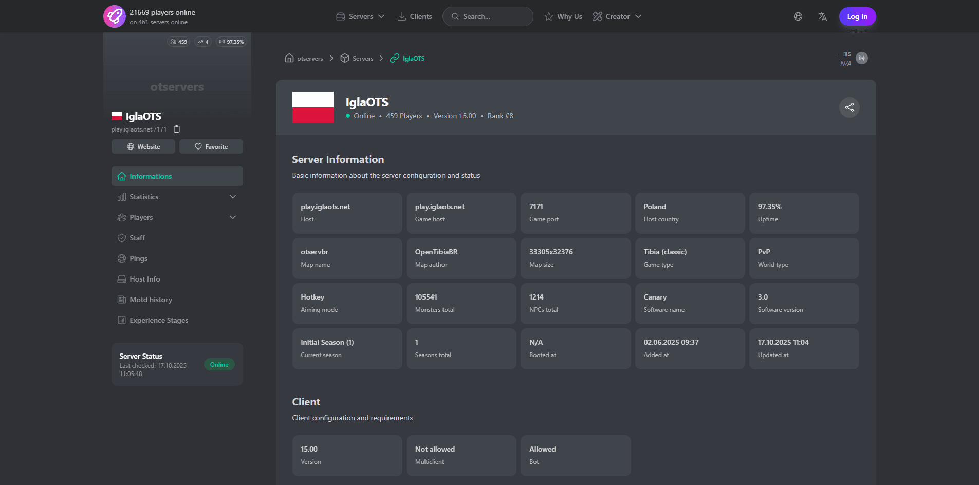Select Informations in the sidebar
This screenshot has width=979, height=485.
coord(177,176)
